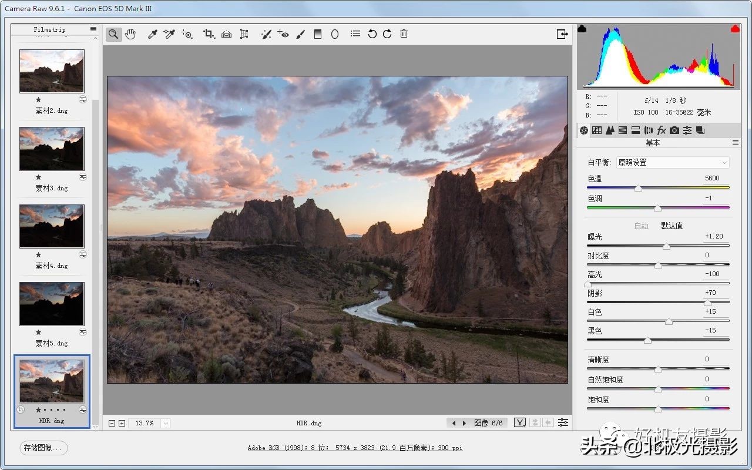Viewport: 752px width, 470px height.
Task: Select the Adjustment Brush tool
Action: click(300, 34)
